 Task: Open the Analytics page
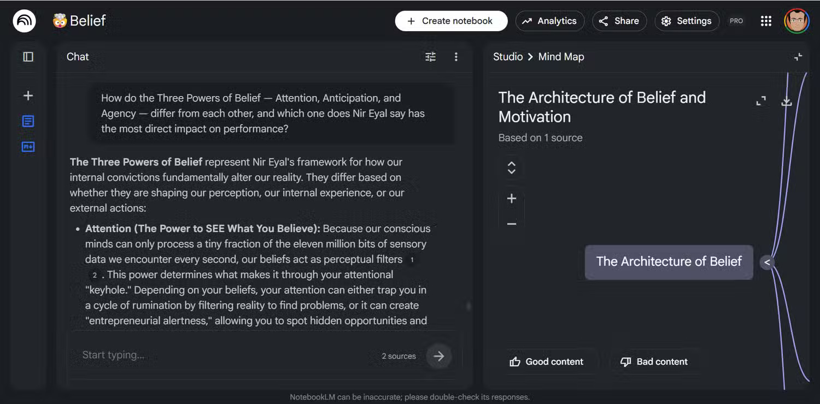[549, 21]
